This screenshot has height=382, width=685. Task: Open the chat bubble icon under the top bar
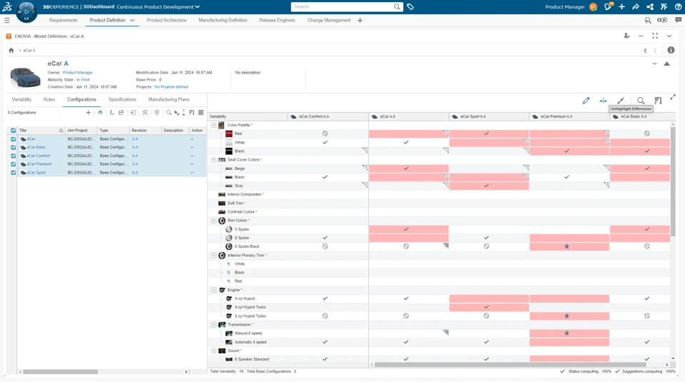pyautogui.click(x=678, y=20)
